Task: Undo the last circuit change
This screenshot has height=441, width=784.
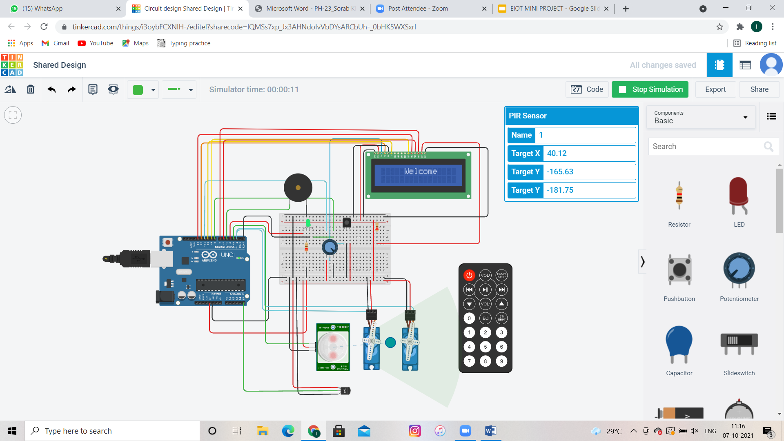Action: coord(51,89)
